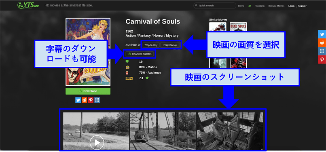Share on Reddit via right sidebar icon

[322, 43]
